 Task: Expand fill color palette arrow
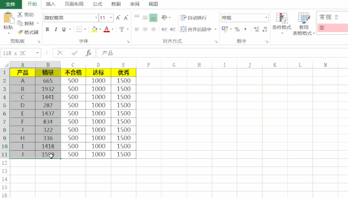[100, 29]
